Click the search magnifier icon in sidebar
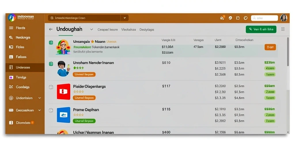Viewport: 295px width, 147px height. 11,38
